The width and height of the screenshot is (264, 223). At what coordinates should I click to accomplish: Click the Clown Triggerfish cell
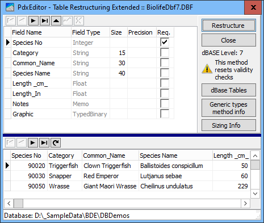(x=110, y=166)
